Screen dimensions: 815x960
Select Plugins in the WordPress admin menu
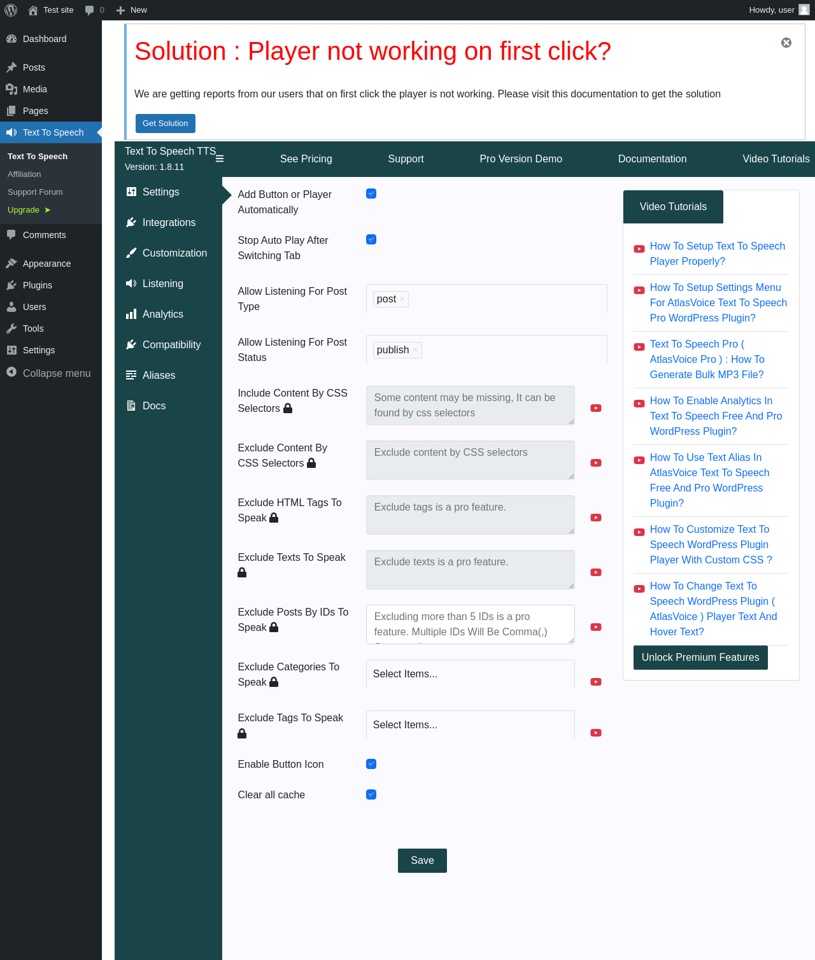tap(38, 285)
